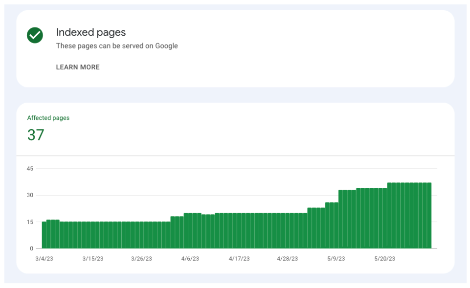This screenshot has height=288, width=470.
Task: Click 'These pages can be served' description
Action: pos(117,46)
